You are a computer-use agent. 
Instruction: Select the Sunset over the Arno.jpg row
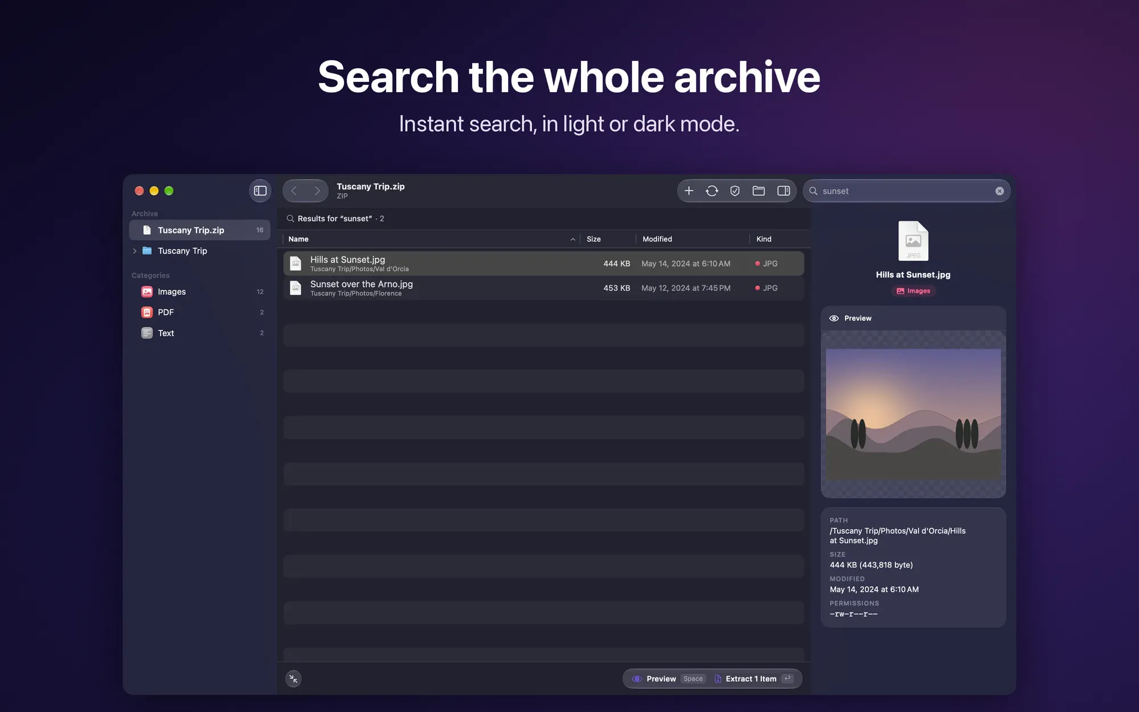(543, 288)
